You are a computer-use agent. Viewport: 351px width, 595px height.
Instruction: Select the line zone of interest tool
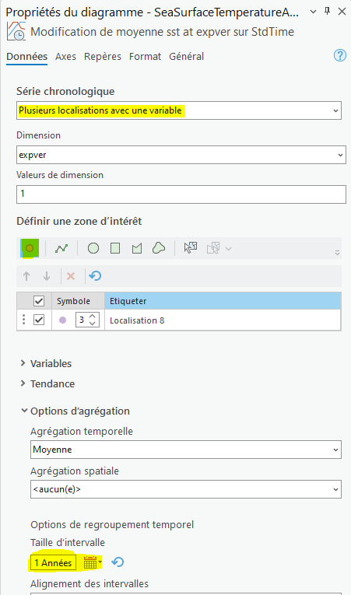(61, 249)
